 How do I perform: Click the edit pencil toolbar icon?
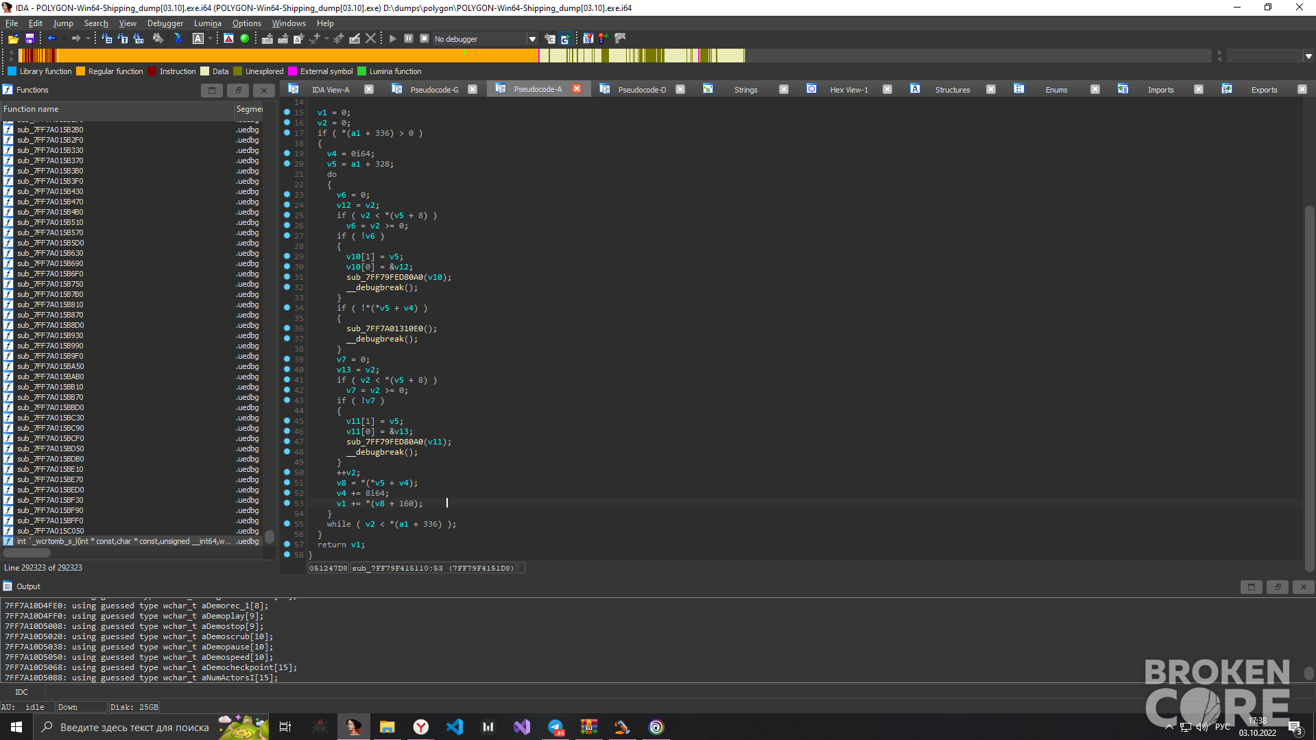coord(355,38)
